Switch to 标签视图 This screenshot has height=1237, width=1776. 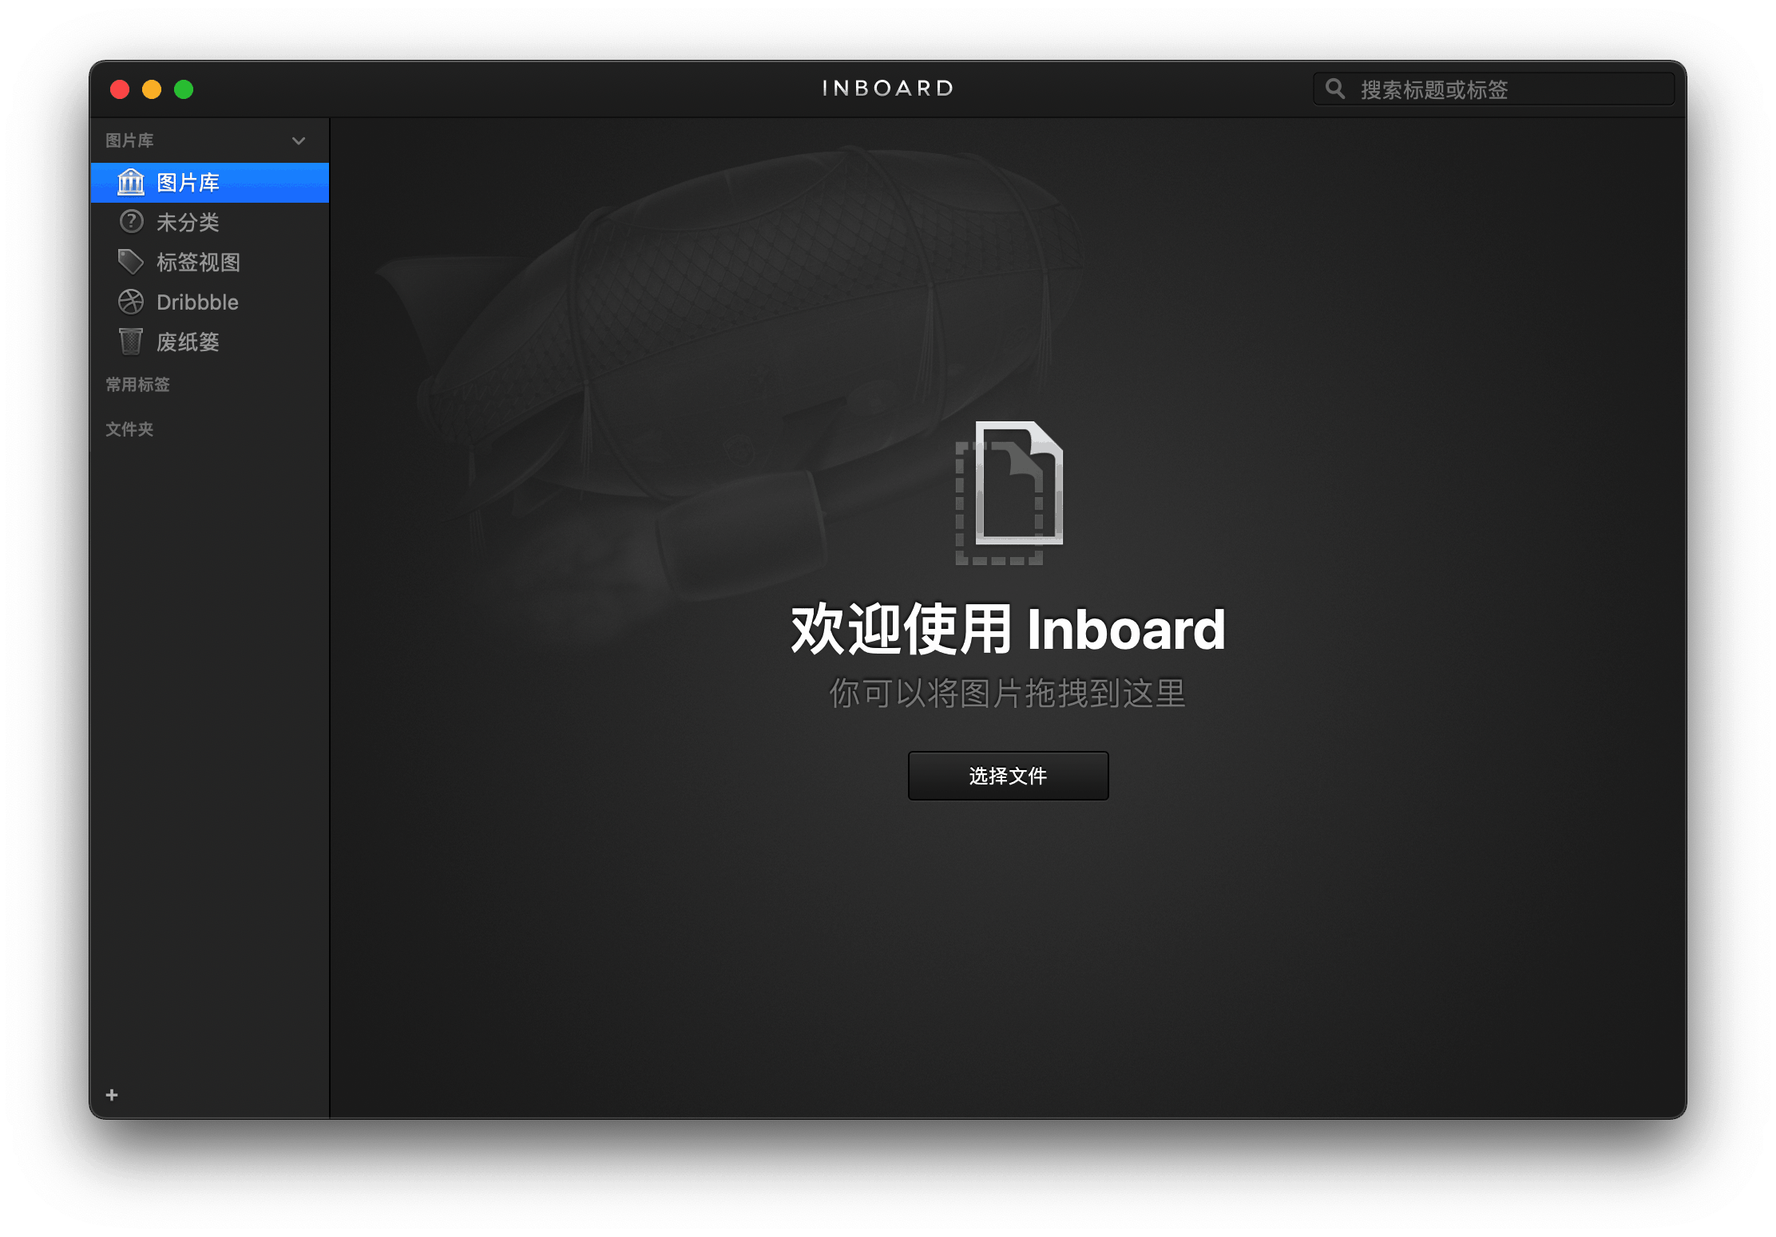click(x=210, y=262)
